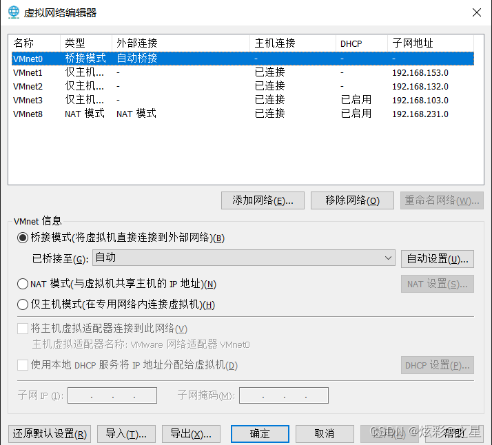Click the Virtual Network Editor globe icon
The image size is (492, 445).
[x=14, y=12]
